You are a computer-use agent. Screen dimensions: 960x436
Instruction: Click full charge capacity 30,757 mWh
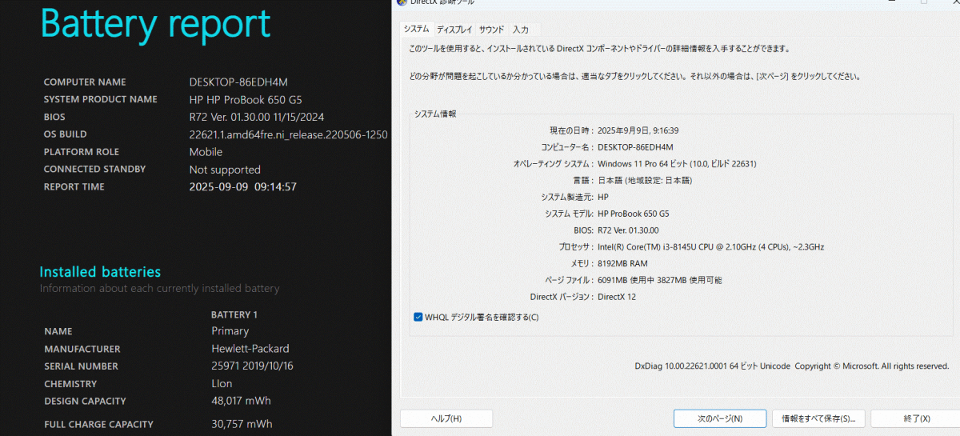coord(242,424)
